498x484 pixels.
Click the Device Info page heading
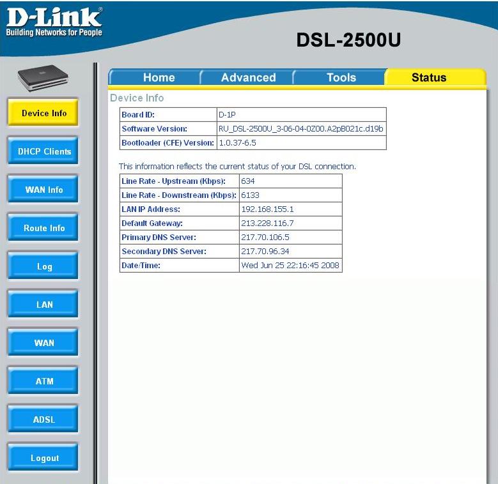point(137,98)
